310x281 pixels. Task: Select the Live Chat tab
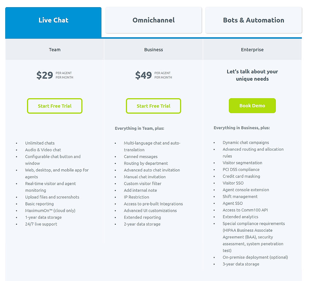(x=53, y=20)
